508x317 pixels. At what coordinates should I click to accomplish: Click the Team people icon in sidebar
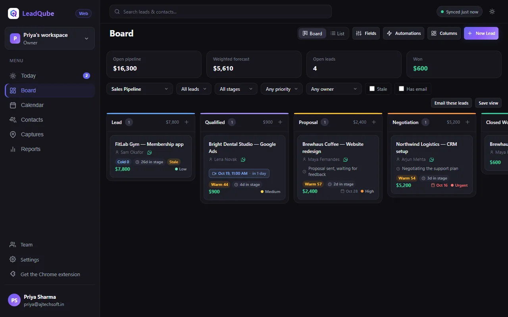13,245
